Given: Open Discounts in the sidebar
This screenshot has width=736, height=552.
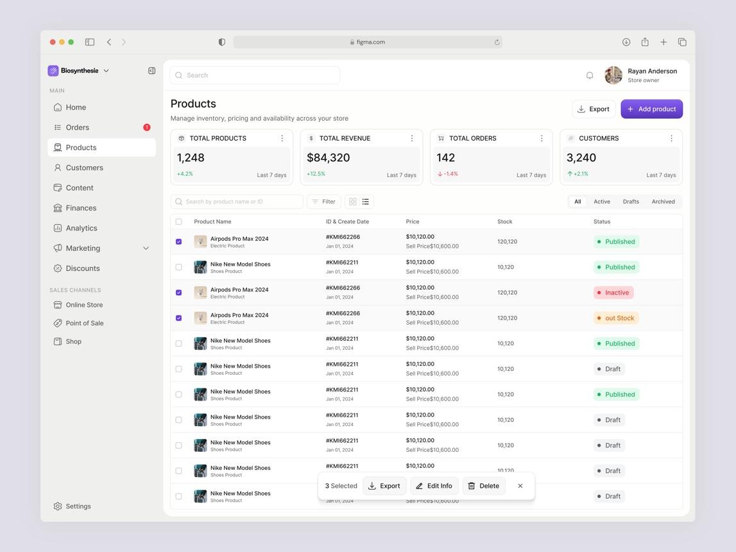Looking at the screenshot, I should [102, 268].
